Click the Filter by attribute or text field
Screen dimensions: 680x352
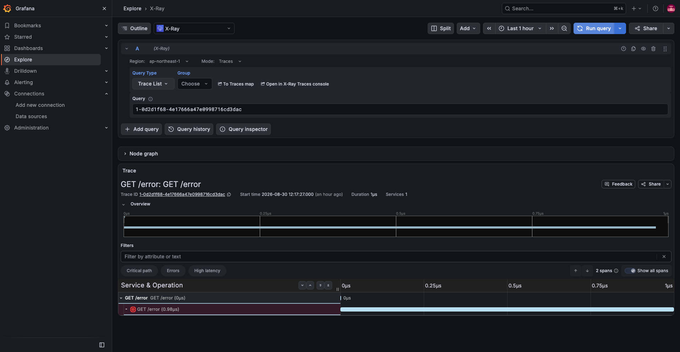click(x=389, y=257)
